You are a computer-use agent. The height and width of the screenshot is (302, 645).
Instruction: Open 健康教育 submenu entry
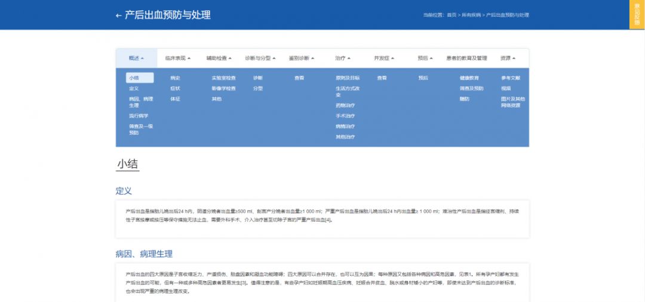[x=469, y=78]
